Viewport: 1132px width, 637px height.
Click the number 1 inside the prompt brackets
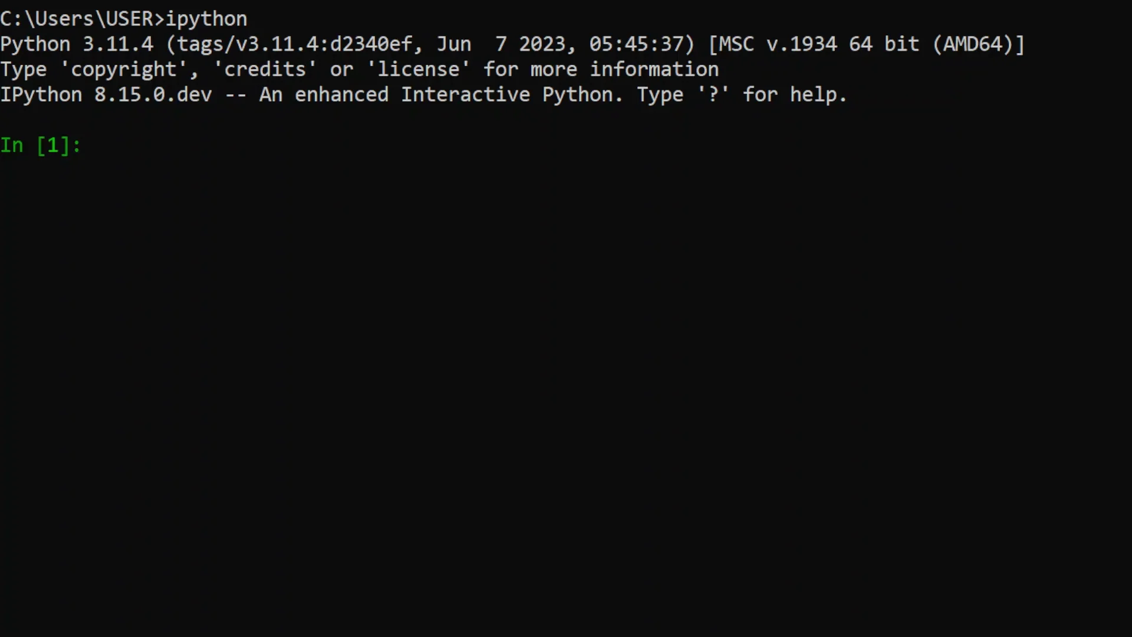click(x=52, y=145)
